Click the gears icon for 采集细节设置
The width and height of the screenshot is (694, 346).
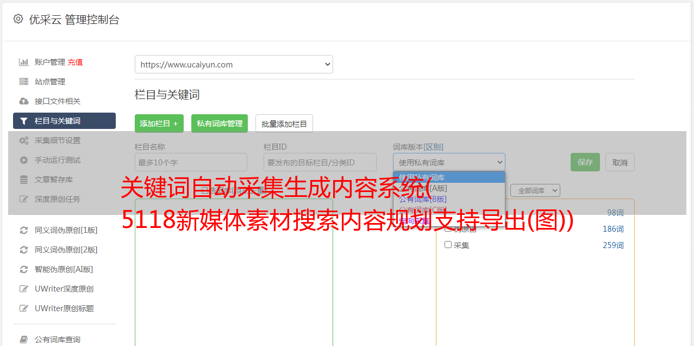pyautogui.click(x=24, y=140)
